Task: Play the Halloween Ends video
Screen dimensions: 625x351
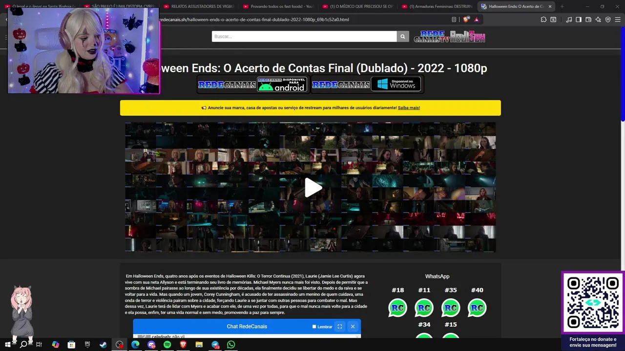Action: click(313, 188)
